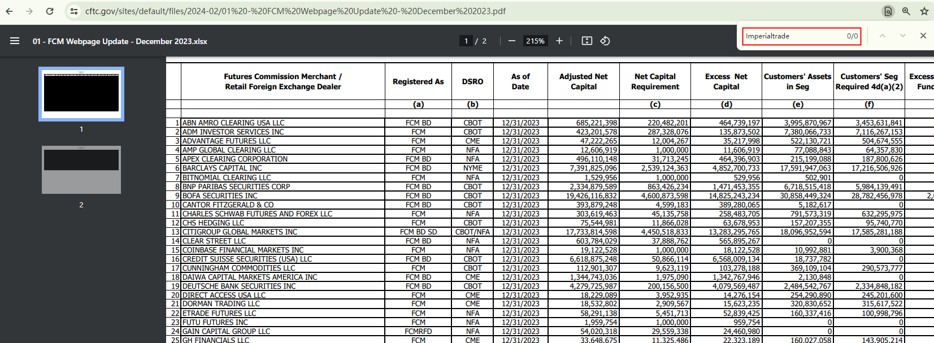
Task: Rotate the PDF counterclockwise
Action: point(605,41)
